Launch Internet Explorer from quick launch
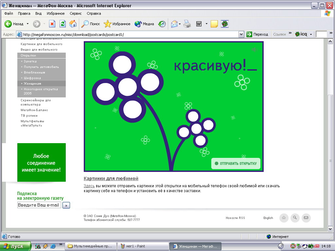Screen dimensions: 335x251 53,246
